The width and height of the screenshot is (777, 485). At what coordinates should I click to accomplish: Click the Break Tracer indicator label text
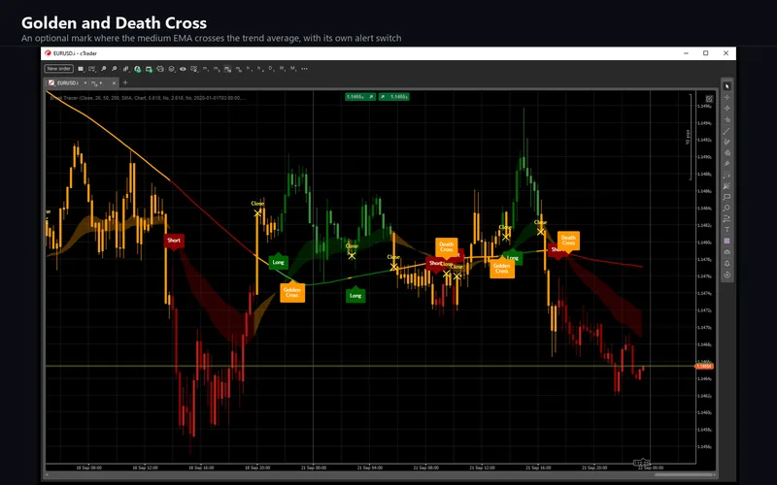(x=147, y=98)
